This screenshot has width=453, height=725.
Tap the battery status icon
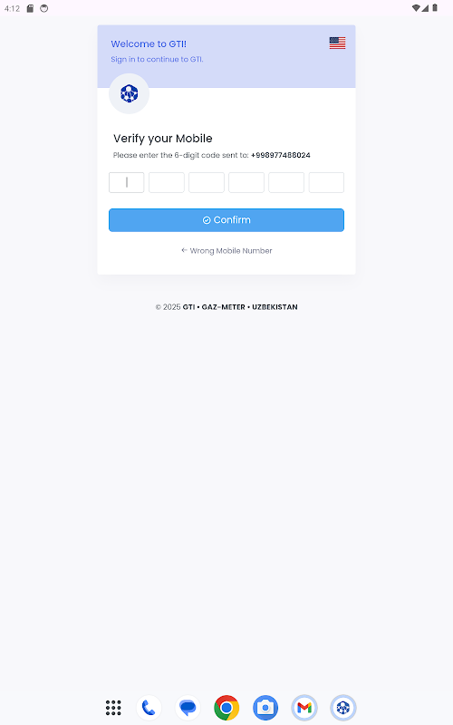(435, 8)
